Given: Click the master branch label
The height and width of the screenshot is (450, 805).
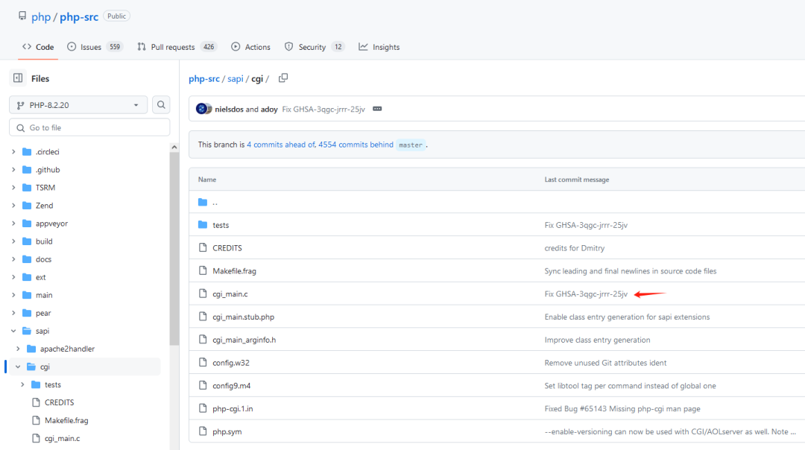Looking at the screenshot, I should pos(410,145).
